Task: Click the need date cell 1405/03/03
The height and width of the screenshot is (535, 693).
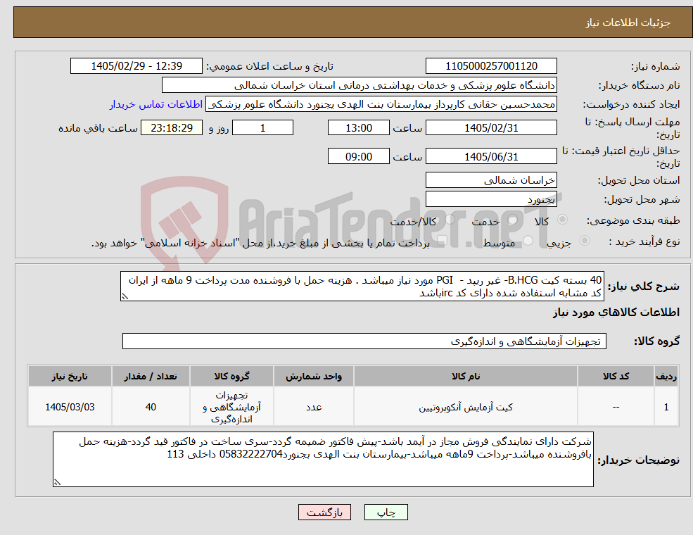Action: tap(70, 407)
